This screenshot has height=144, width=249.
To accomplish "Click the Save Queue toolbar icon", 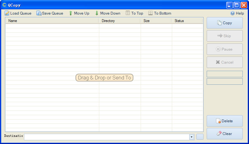I will point(39,13).
